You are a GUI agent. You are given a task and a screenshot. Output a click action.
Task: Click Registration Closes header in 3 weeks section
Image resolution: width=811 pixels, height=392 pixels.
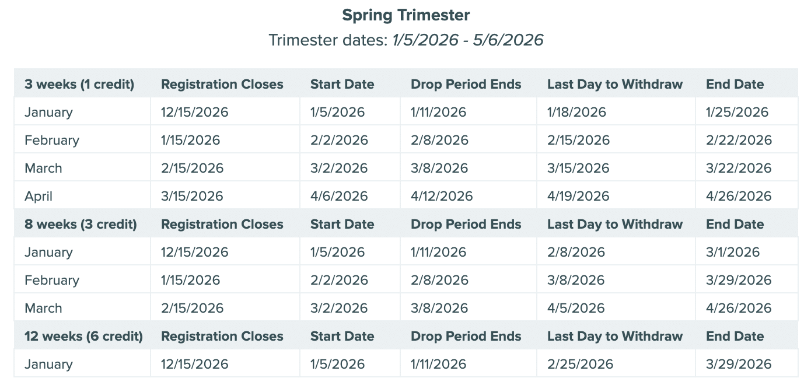[x=222, y=85]
